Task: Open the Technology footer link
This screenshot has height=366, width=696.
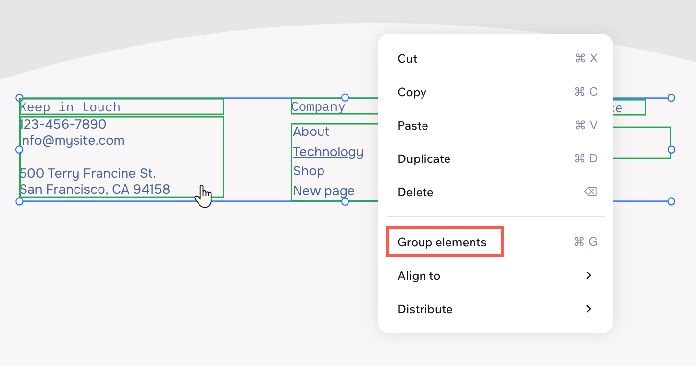Action: click(x=328, y=152)
